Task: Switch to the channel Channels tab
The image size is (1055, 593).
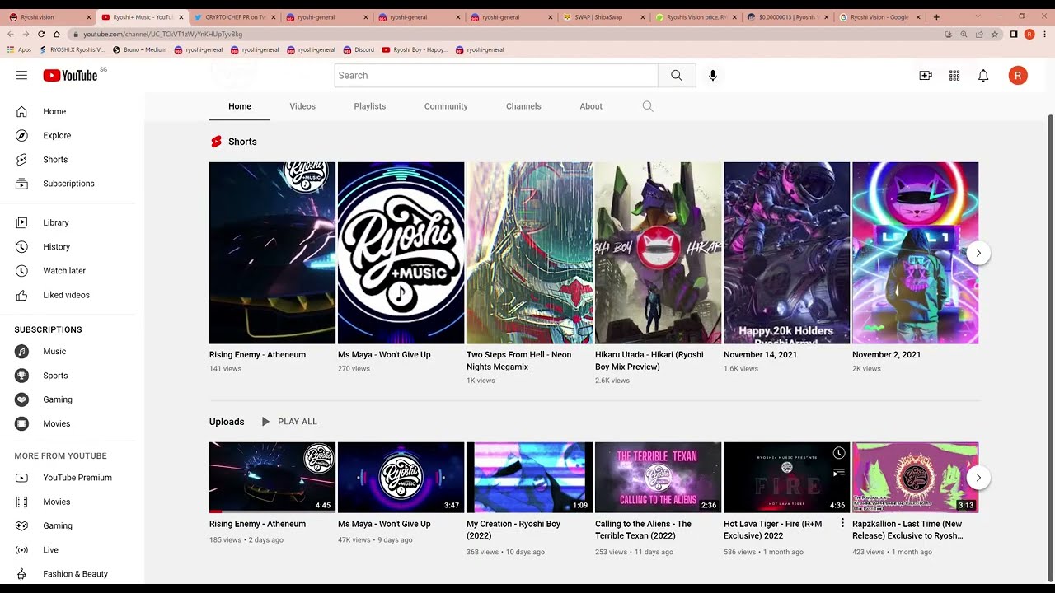Action: click(523, 106)
